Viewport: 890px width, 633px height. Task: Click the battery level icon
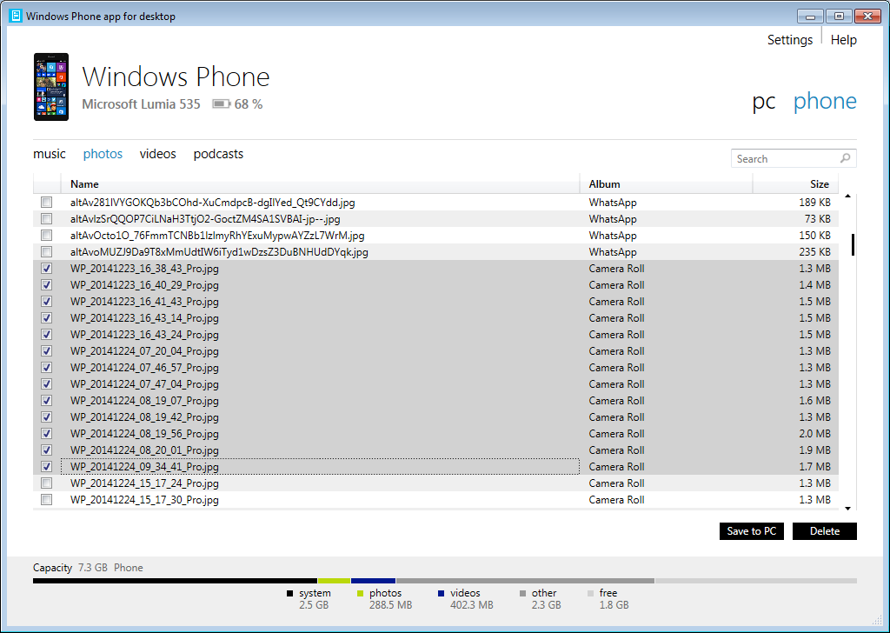[x=221, y=104]
